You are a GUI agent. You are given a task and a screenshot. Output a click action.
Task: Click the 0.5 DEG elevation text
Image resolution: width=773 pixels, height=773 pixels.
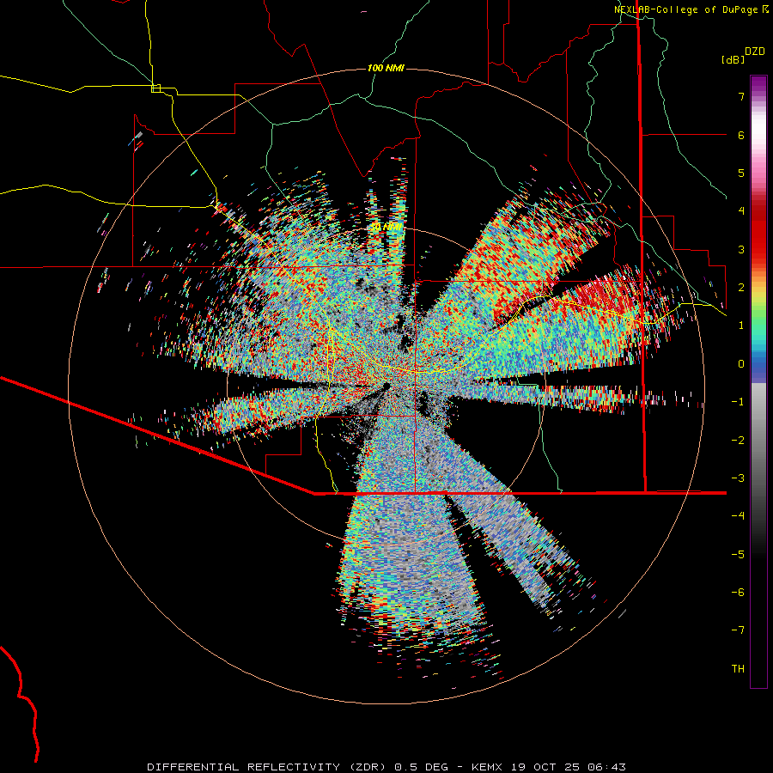point(421,767)
